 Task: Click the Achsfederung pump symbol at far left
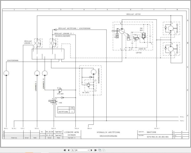(6, 73)
